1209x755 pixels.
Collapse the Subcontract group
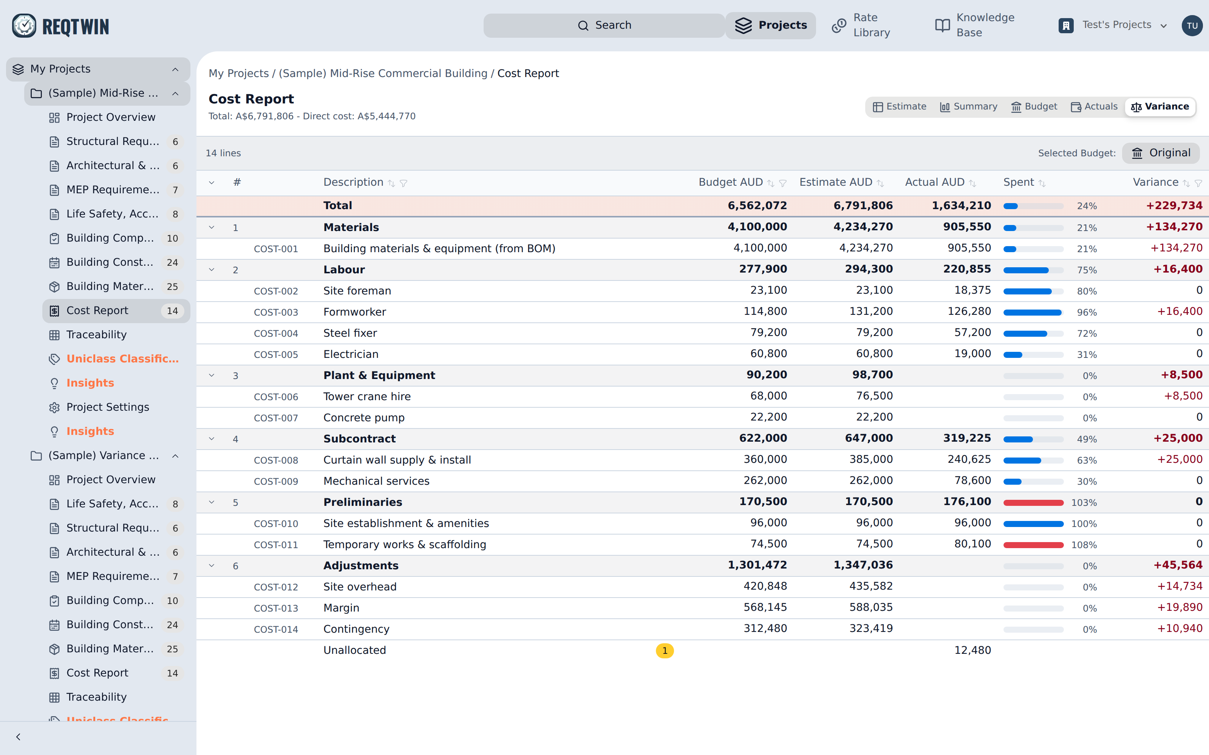tap(211, 439)
